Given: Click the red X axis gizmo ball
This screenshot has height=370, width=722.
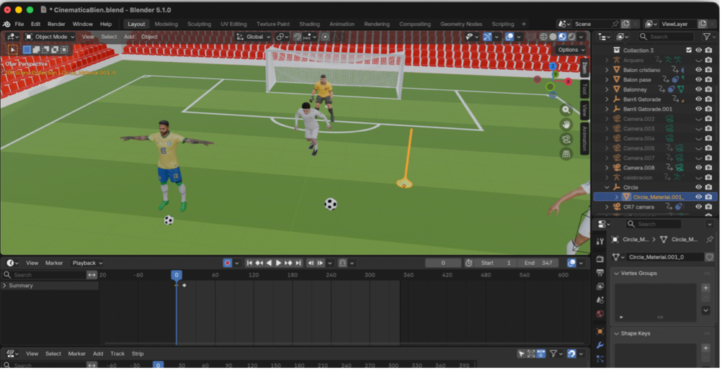Looking at the screenshot, I should click(x=569, y=82).
